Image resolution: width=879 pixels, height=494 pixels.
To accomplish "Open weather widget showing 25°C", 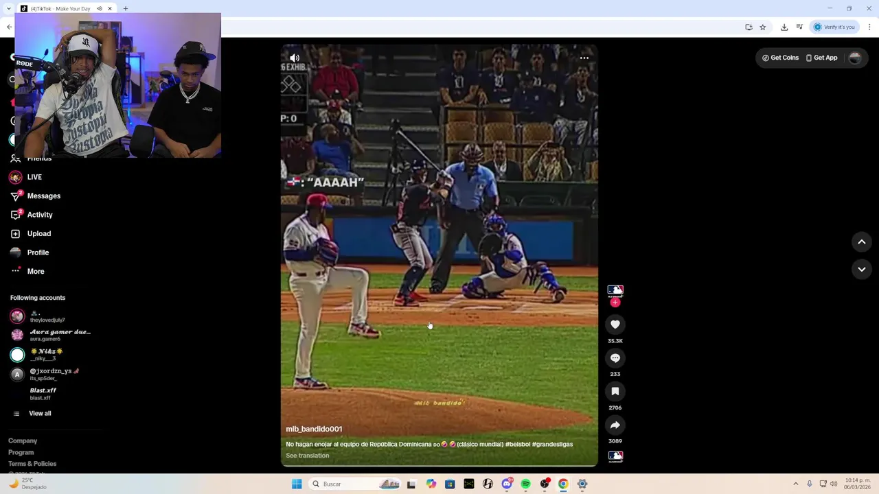I will pyautogui.click(x=27, y=484).
